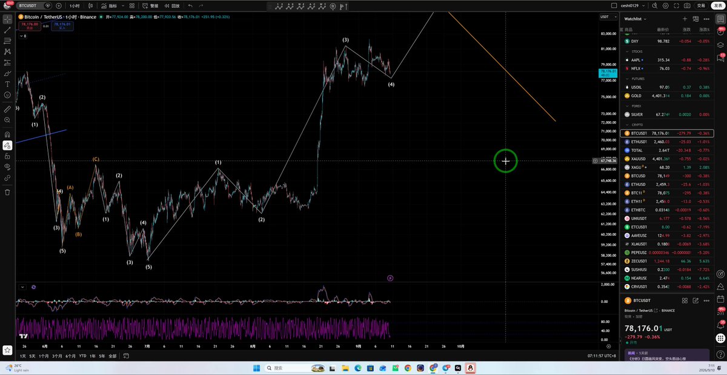The width and height of the screenshot is (727, 375).
Task: Toggle the favorites star at bottom-left
Action: [7, 350]
